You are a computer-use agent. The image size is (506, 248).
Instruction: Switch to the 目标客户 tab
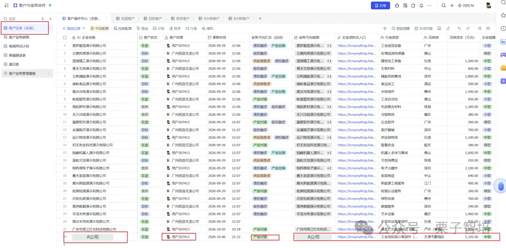pyautogui.click(x=153, y=18)
